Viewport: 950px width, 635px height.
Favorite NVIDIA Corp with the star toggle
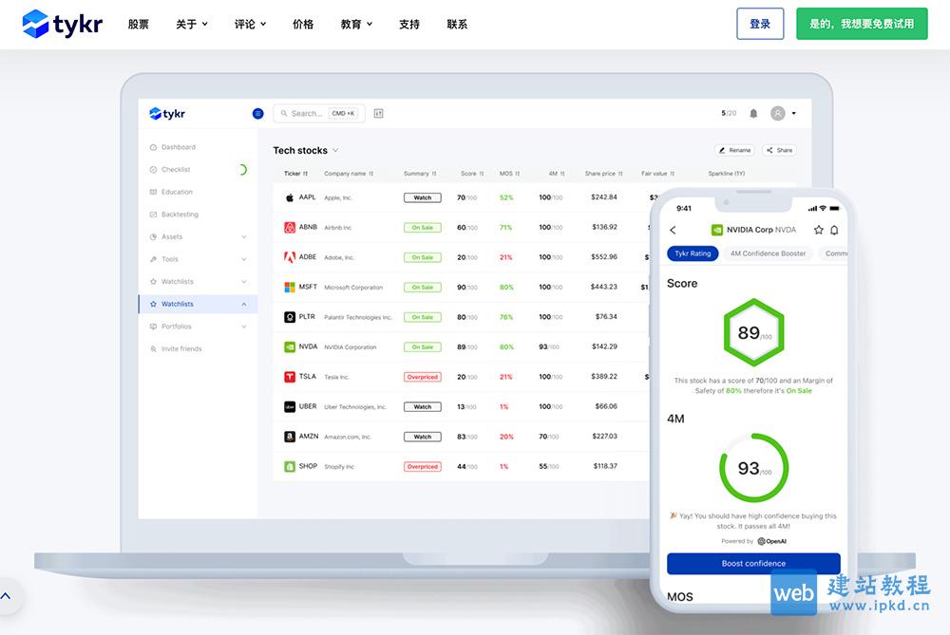click(817, 229)
